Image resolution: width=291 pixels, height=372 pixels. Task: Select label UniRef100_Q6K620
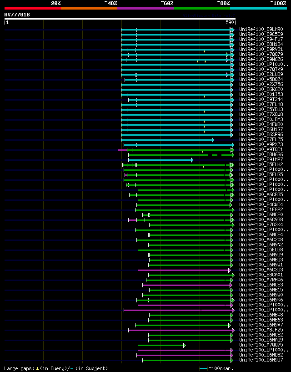tap(261, 89)
